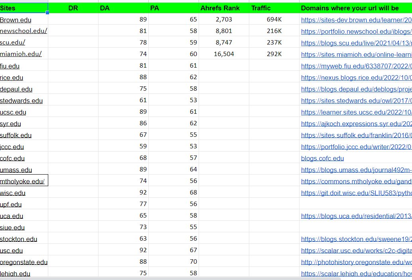Select the PA column header
This screenshot has width=412, height=280.
click(x=173, y=8)
